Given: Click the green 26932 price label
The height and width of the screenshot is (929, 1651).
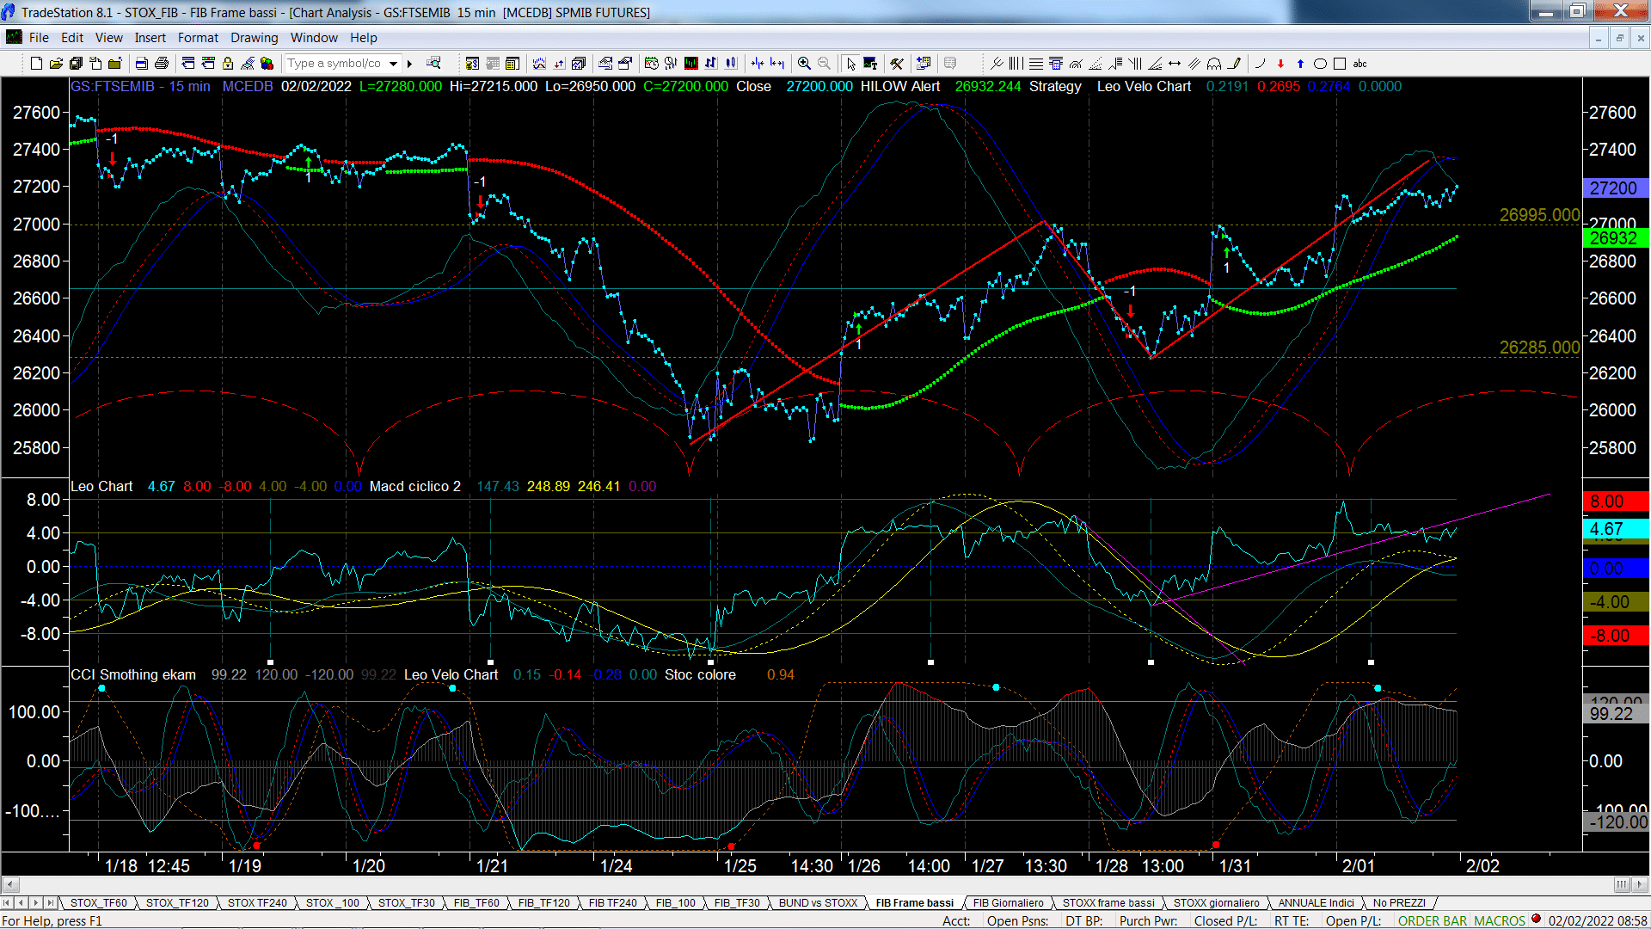Looking at the screenshot, I should [1616, 238].
